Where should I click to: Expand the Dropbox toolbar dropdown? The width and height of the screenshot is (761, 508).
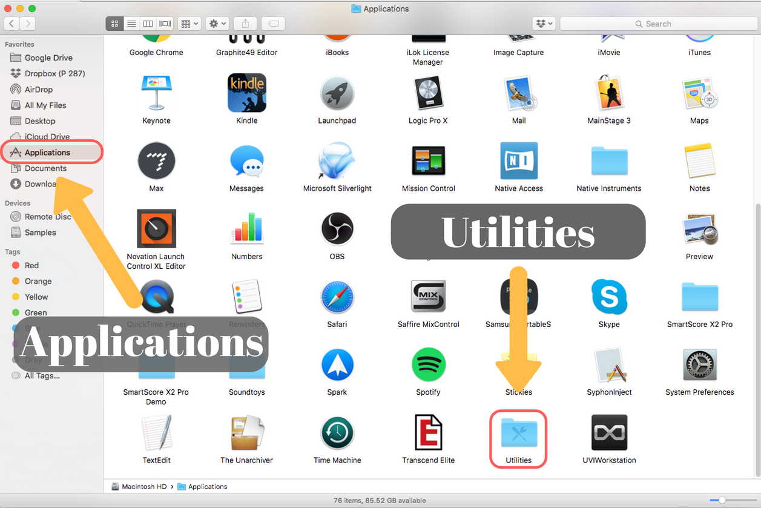click(x=544, y=24)
